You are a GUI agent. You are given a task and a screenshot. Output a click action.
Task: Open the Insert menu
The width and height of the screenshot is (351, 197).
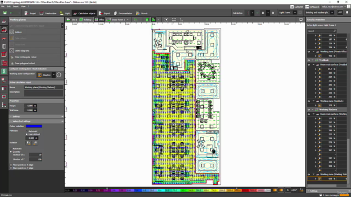16,7
